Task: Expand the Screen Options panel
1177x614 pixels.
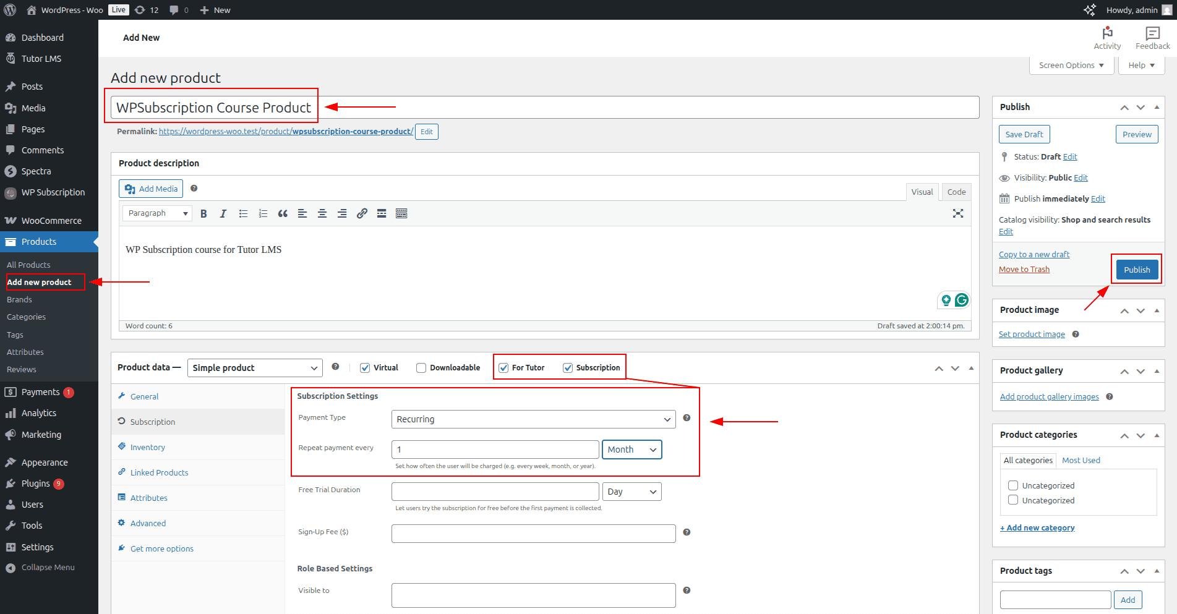Action: coord(1071,66)
